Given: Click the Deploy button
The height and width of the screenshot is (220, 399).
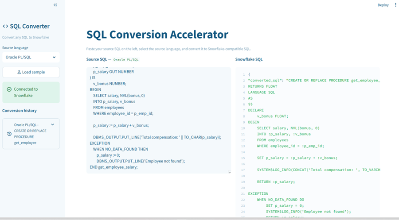Looking at the screenshot, I should pyautogui.click(x=383, y=5).
